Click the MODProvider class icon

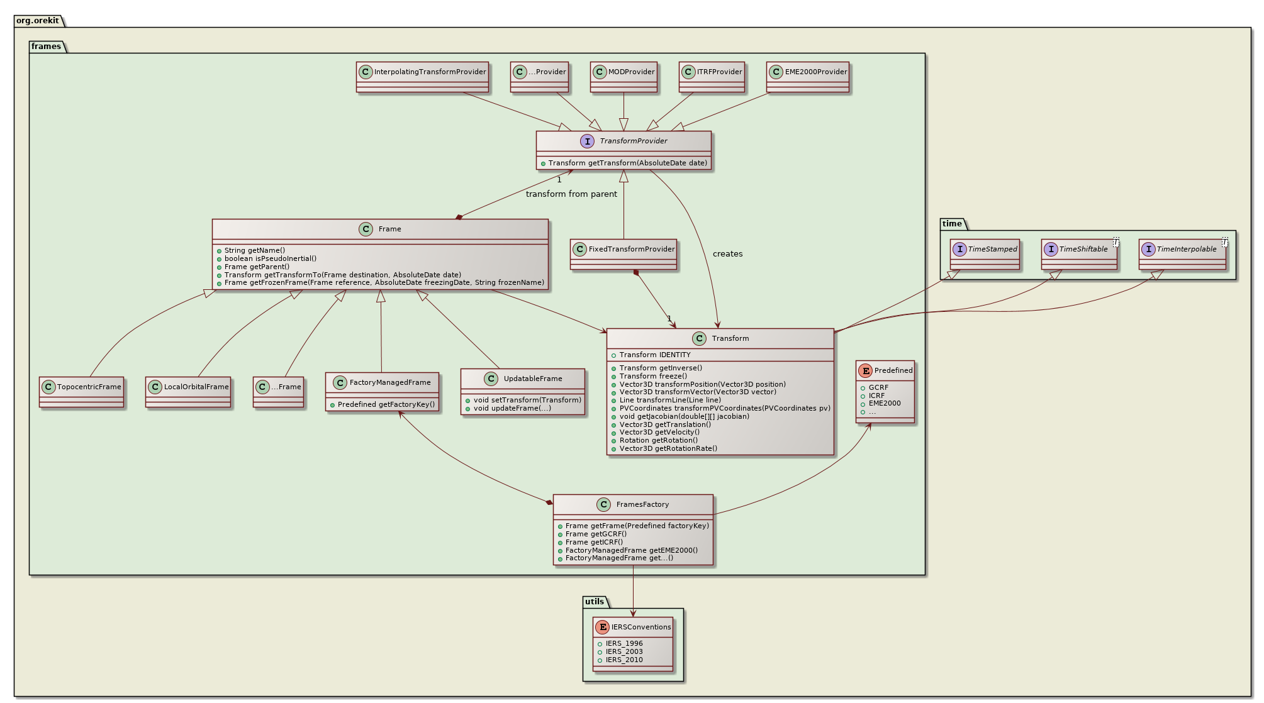click(600, 72)
